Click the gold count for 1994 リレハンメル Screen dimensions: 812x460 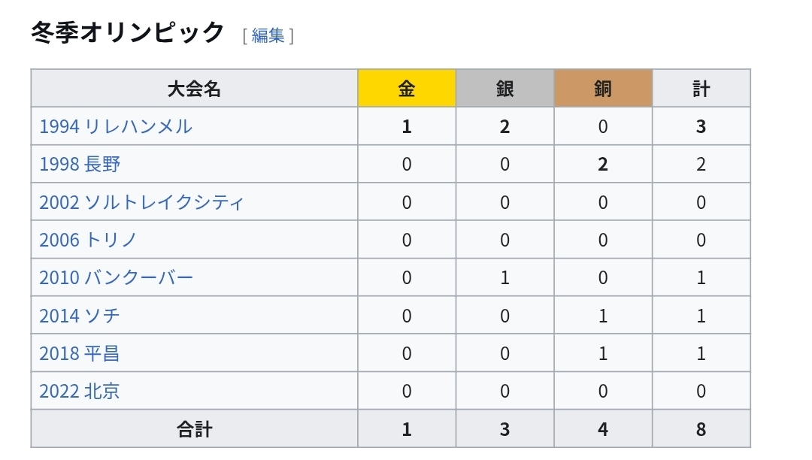tap(407, 126)
